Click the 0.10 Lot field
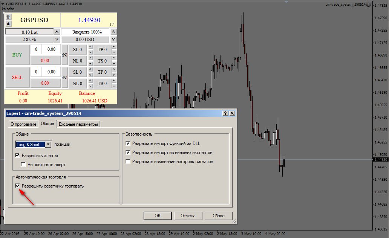 tap(29, 32)
